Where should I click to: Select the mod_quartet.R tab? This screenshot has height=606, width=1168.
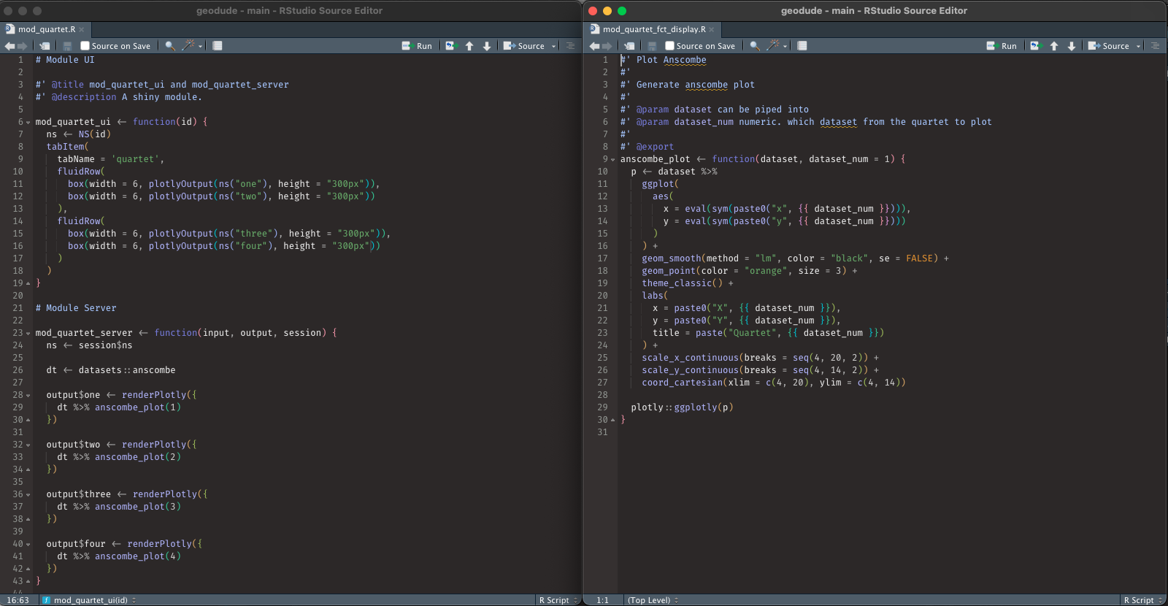click(46, 29)
